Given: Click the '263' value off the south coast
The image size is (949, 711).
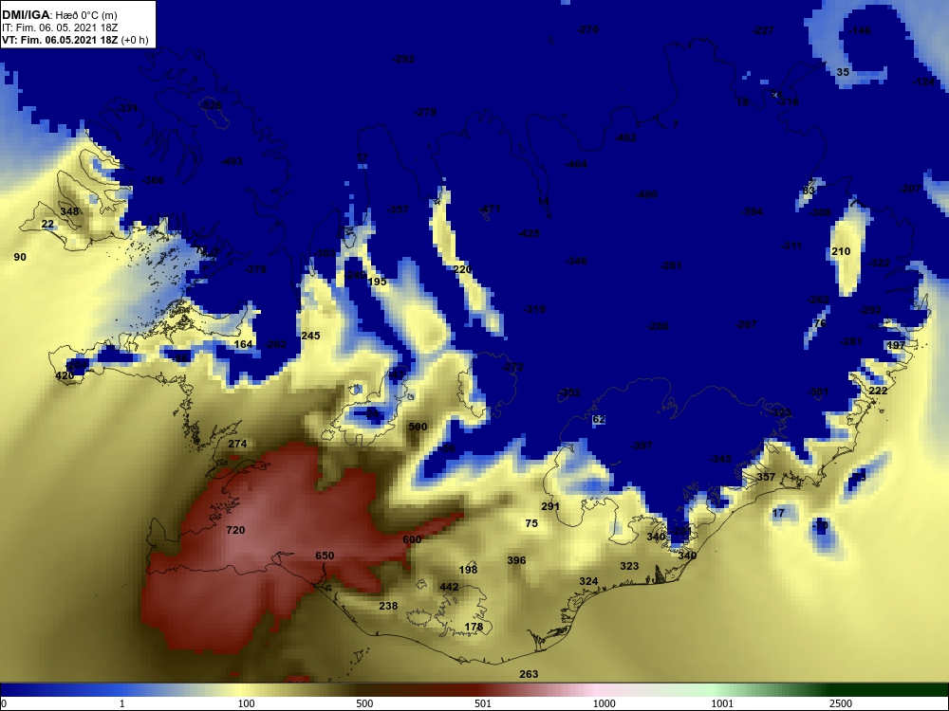Looking at the screenshot, I should pyautogui.click(x=529, y=674).
